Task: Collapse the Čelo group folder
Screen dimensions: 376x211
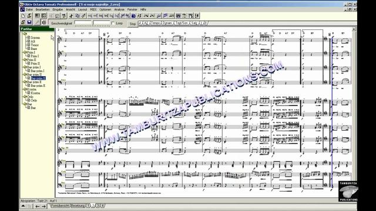Action: [x=25, y=97]
